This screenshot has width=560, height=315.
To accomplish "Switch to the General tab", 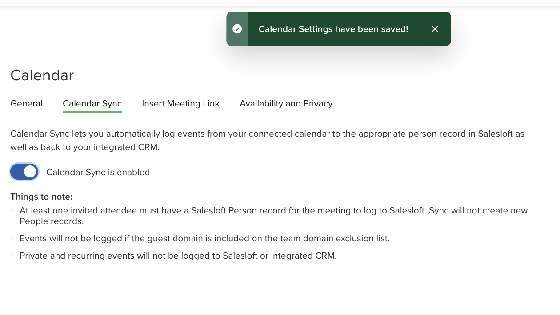I will [26, 103].
